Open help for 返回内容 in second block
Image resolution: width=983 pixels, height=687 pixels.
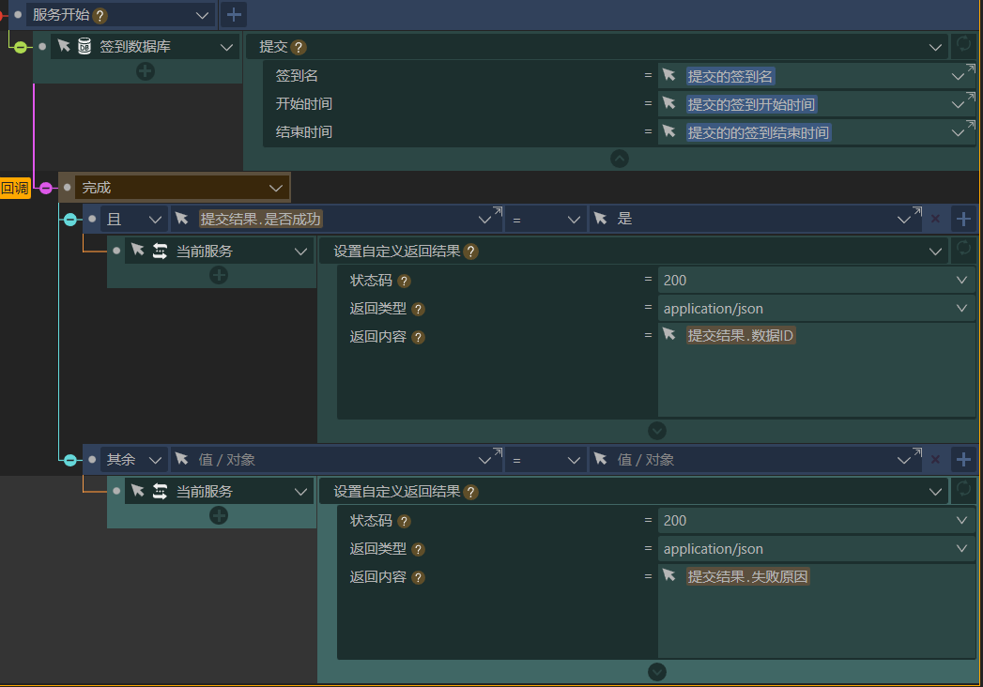tap(418, 578)
